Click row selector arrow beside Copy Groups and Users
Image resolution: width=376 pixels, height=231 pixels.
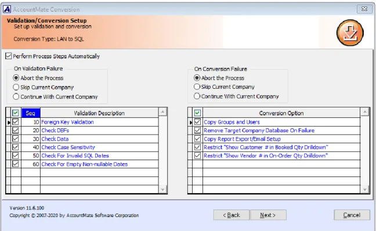tap(190, 122)
